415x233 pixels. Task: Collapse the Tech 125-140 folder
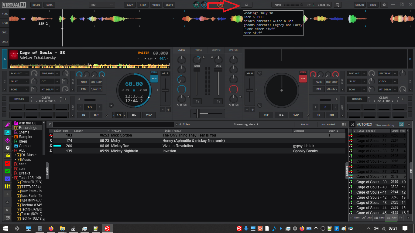click(13, 178)
